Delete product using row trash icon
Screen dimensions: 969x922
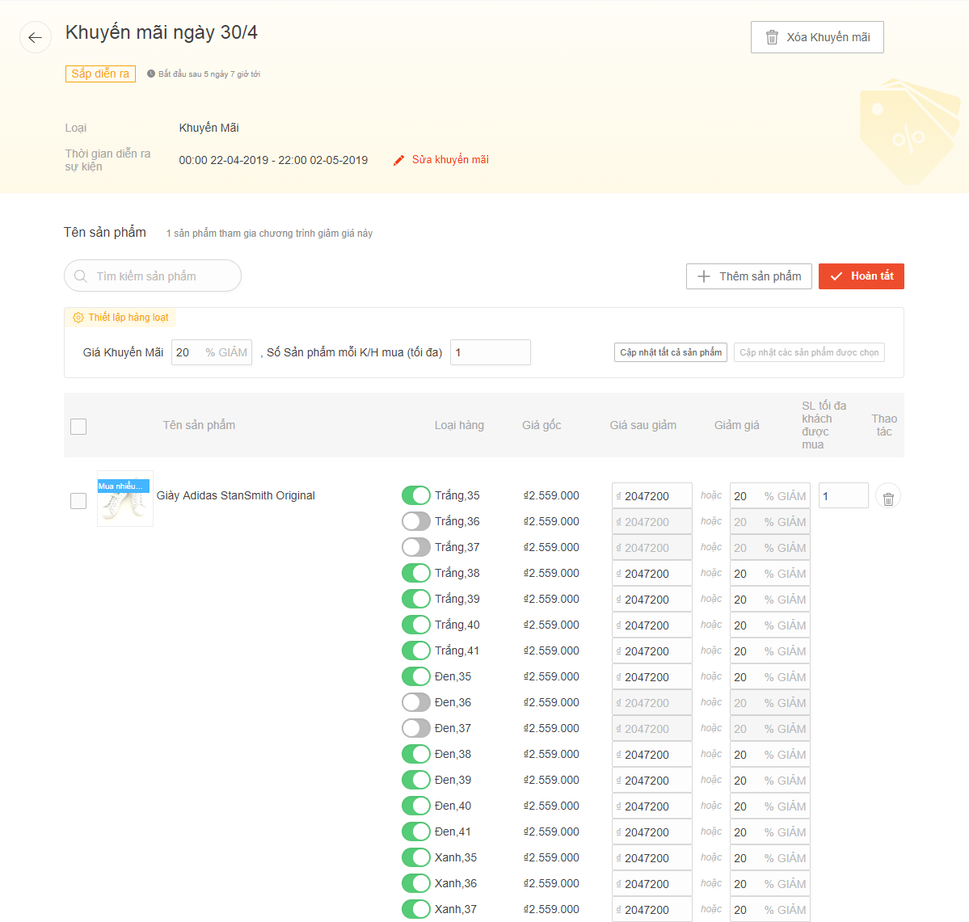[x=887, y=497]
